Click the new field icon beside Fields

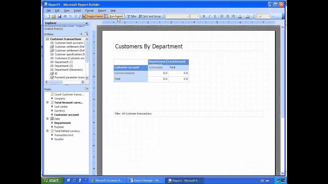(86, 88)
